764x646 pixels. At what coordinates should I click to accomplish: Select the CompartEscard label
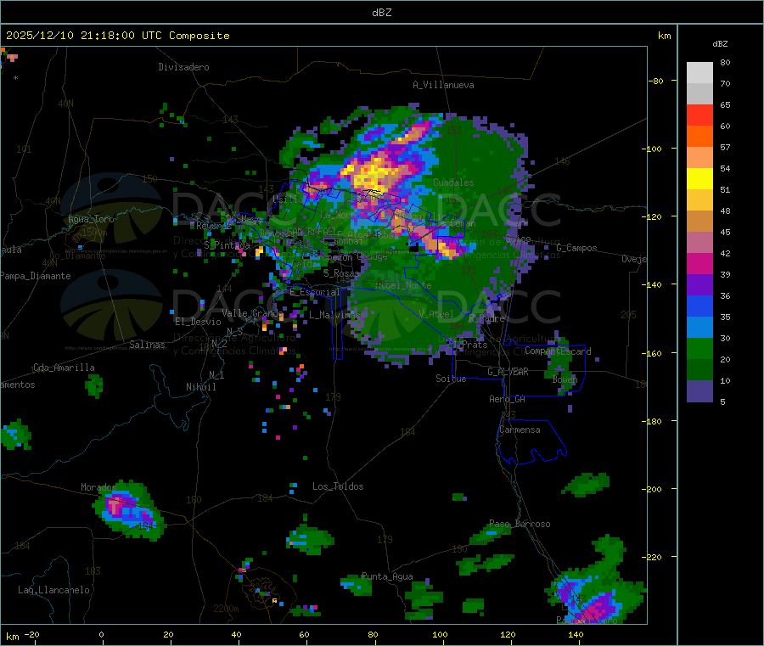(x=558, y=351)
